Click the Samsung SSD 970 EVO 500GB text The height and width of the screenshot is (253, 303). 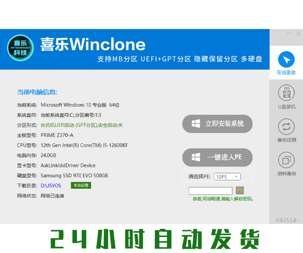click(x=74, y=176)
